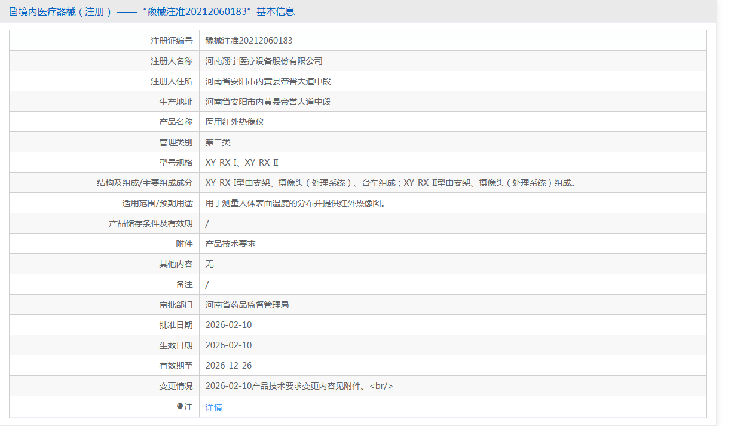Click the 注册证编号 label
The height and width of the screenshot is (426, 731).
coord(172,41)
